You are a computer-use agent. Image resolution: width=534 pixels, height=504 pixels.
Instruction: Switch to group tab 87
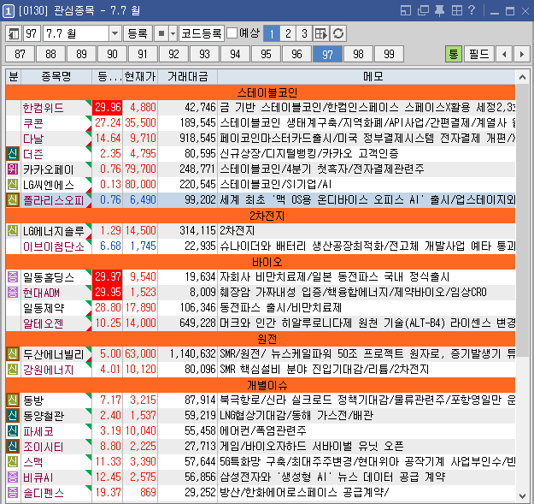[21, 54]
